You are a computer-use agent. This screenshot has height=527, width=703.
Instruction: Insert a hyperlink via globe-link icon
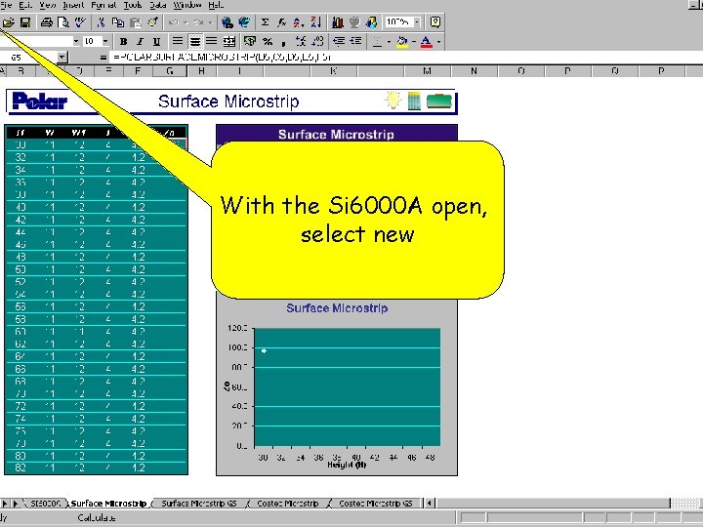pos(227,22)
